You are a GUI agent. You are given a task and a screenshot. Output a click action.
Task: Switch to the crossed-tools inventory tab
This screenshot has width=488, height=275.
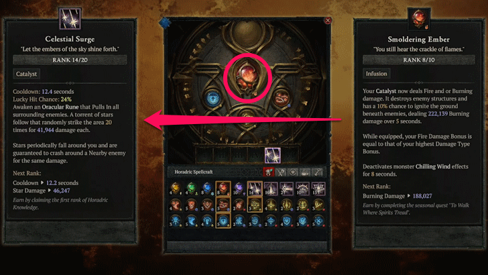[281, 172]
